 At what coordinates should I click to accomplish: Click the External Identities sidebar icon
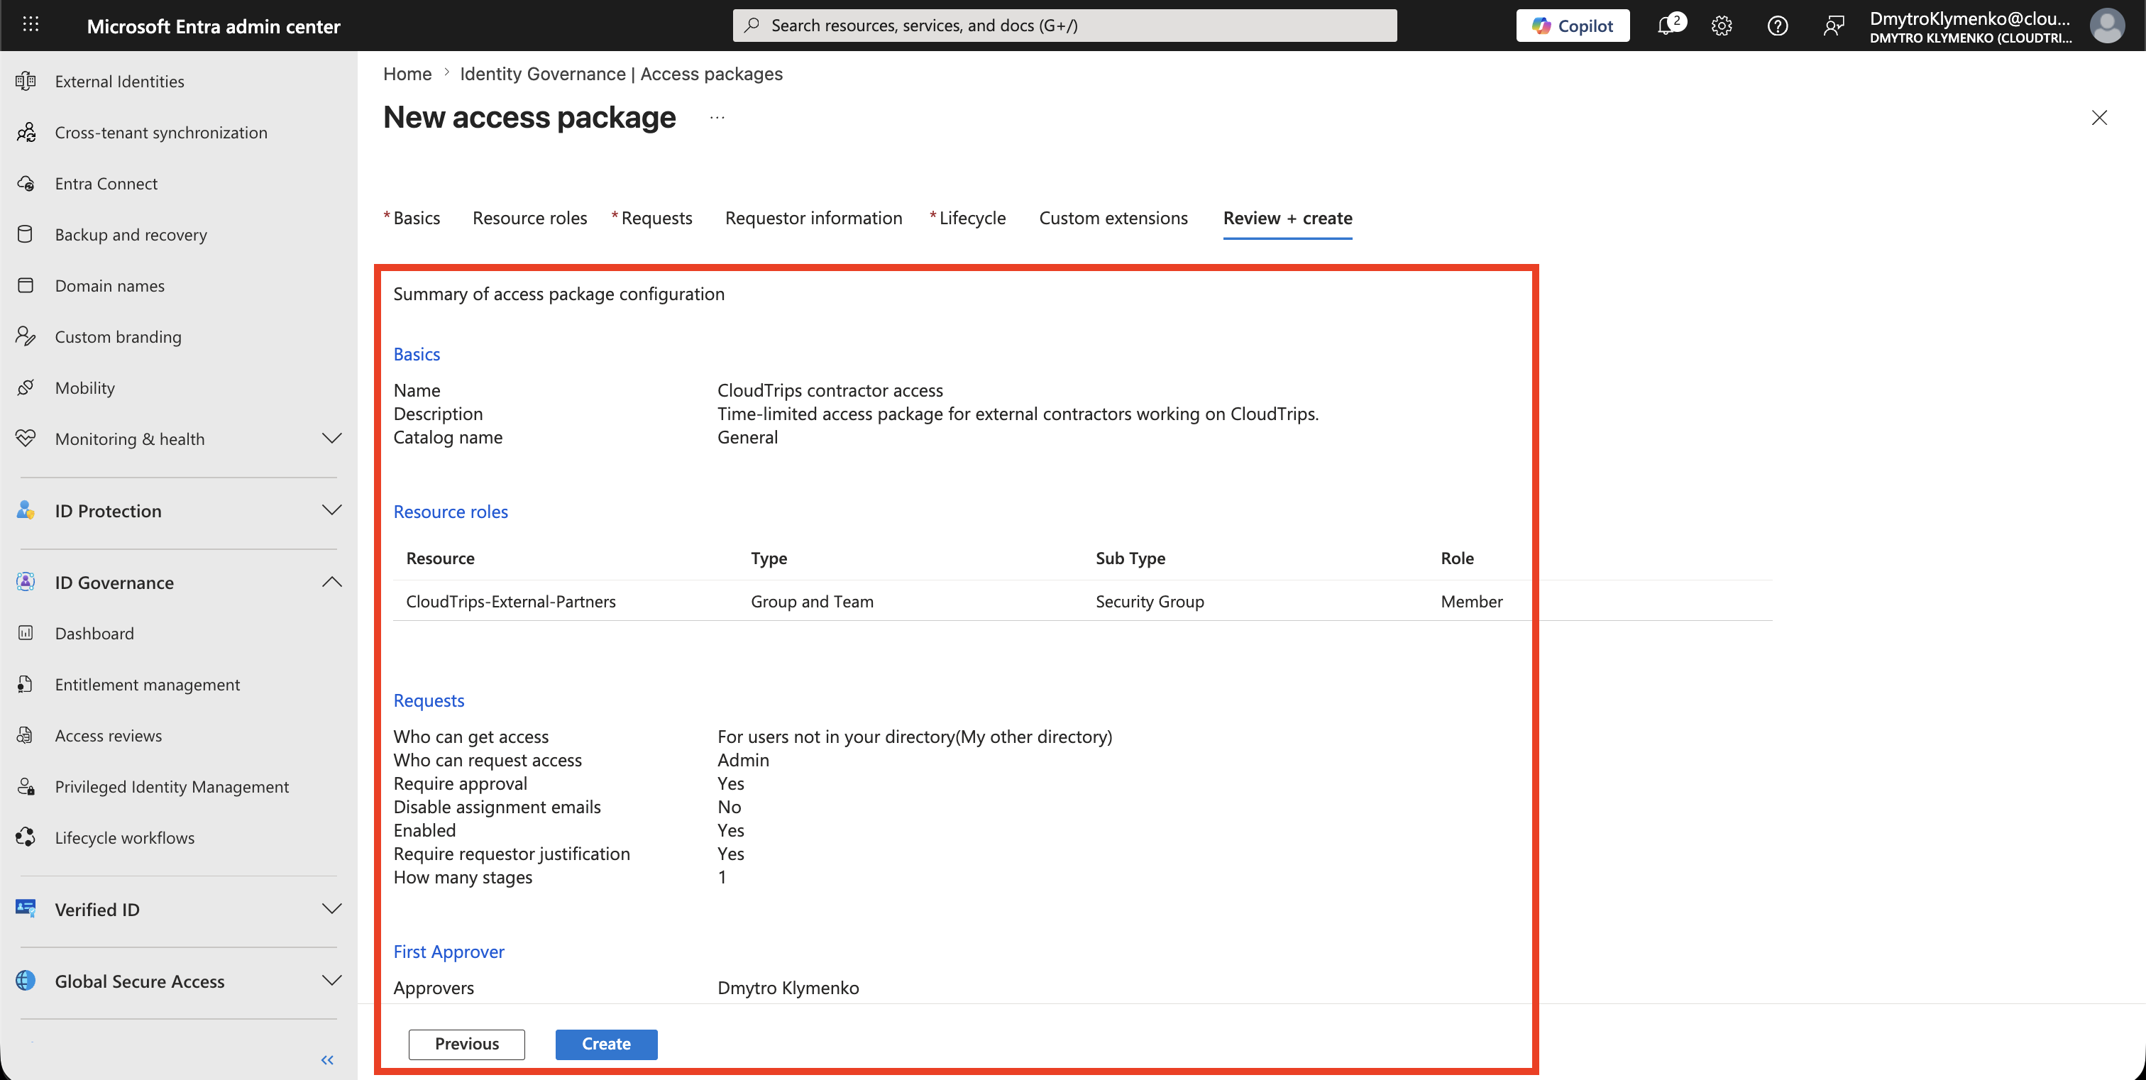pyautogui.click(x=26, y=81)
